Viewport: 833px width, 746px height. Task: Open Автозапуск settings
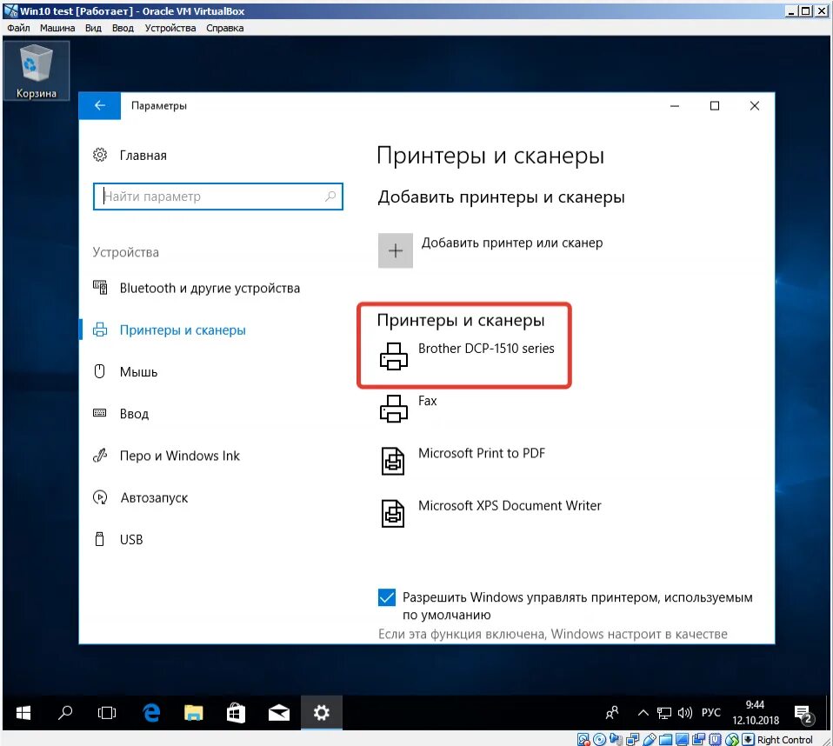(x=140, y=497)
